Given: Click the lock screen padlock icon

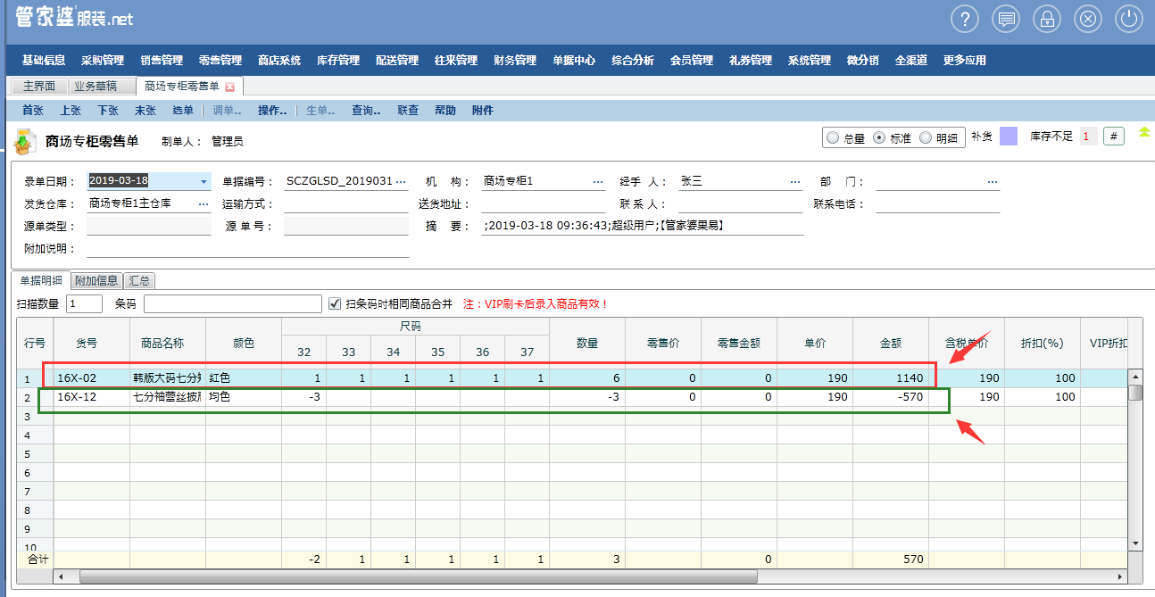Looking at the screenshot, I should (1046, 19).
